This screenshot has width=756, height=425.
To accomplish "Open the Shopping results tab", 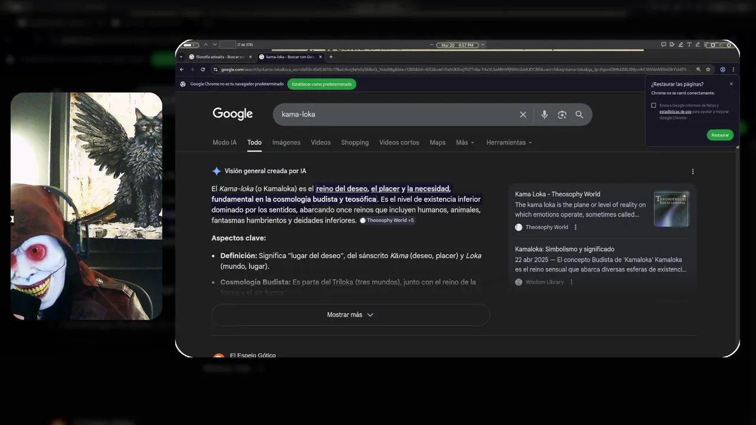I will [x=355, y=142].
